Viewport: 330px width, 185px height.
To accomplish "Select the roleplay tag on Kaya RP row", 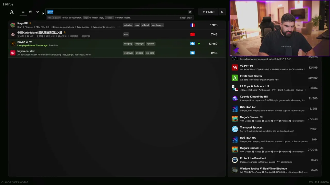I will (x=128, y=25).
